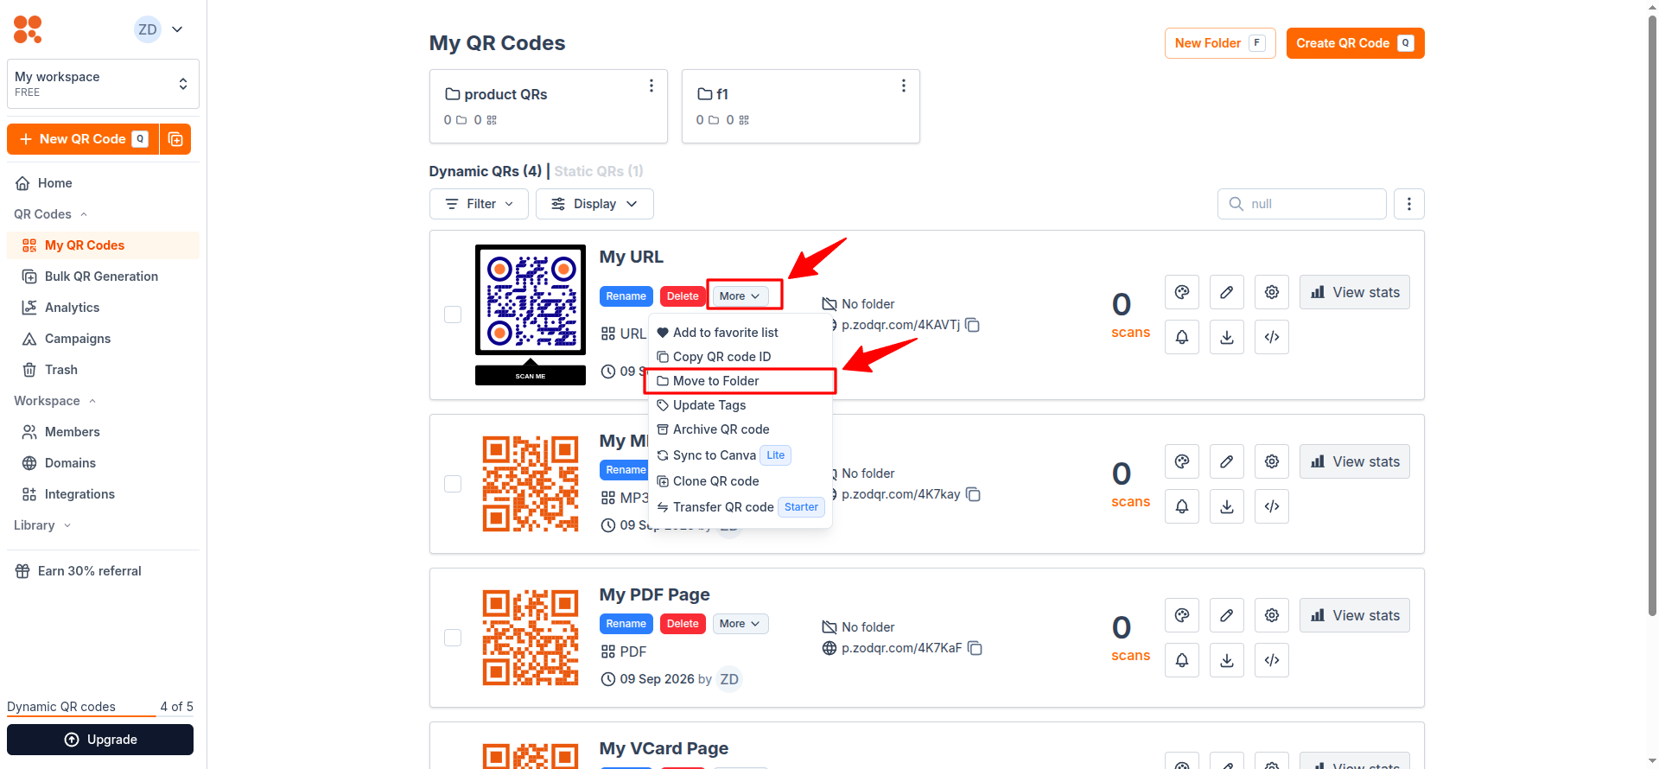Open settings gear for My PDF Page

pos(1272,615)
